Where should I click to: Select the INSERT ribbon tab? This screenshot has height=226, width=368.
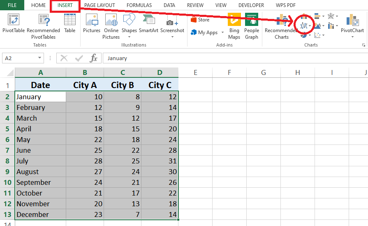[x=65, y=5]
